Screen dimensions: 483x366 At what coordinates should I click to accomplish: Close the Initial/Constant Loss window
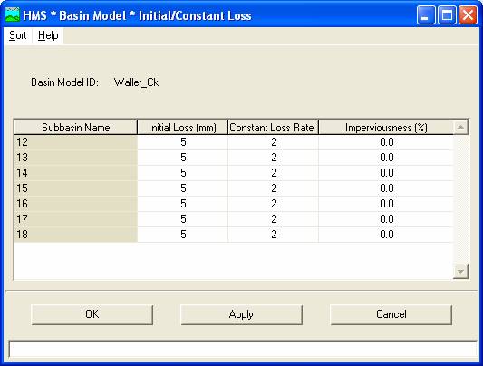tap(468, 14)
